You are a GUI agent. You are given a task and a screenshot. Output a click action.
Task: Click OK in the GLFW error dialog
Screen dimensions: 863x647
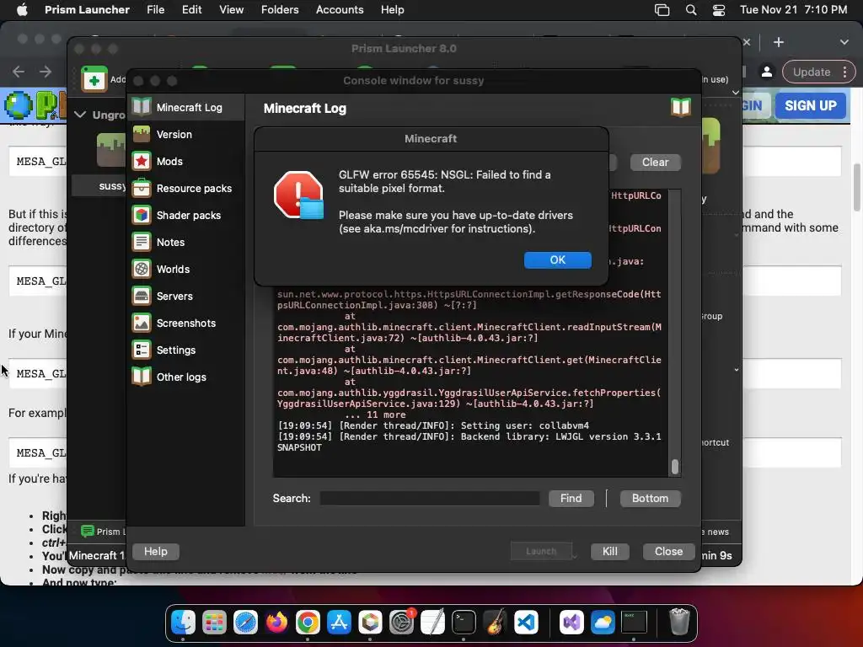[558, 259]
